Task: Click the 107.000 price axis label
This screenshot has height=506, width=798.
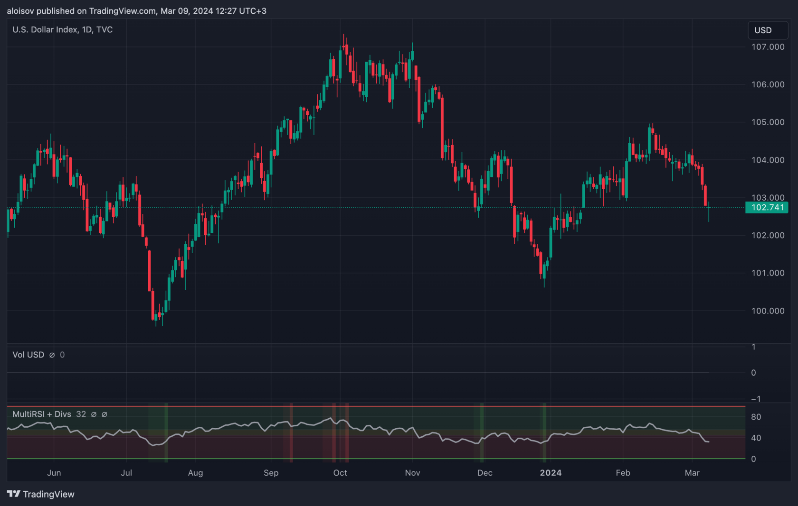Action: click(768, 47)
